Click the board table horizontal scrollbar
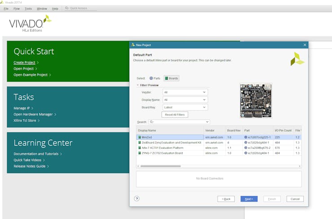 point(161,166)
